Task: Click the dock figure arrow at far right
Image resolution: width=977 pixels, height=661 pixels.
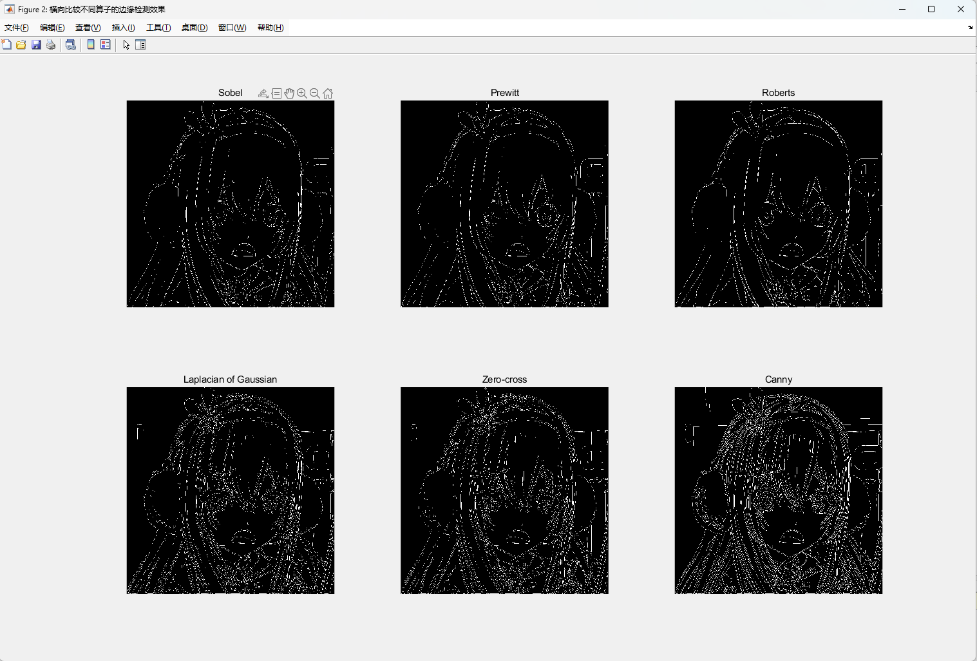Action: point(970,28)
